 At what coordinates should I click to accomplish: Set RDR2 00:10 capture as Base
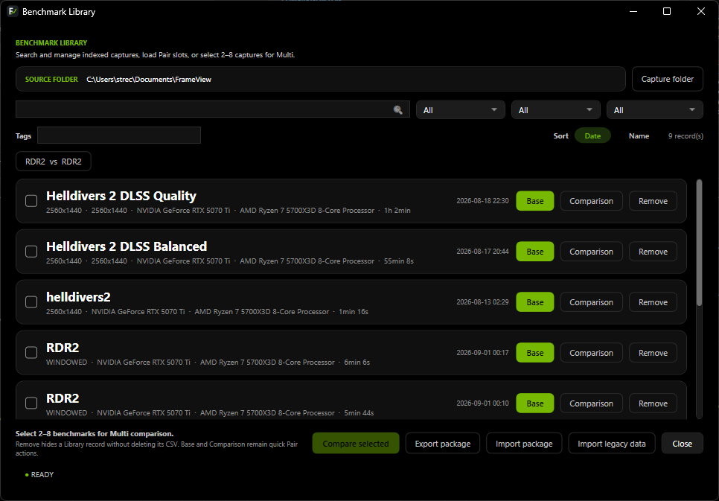pyautogui.click(x=535, y=403)
